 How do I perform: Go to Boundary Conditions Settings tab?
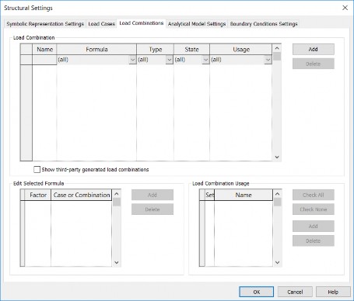(264, 24)
